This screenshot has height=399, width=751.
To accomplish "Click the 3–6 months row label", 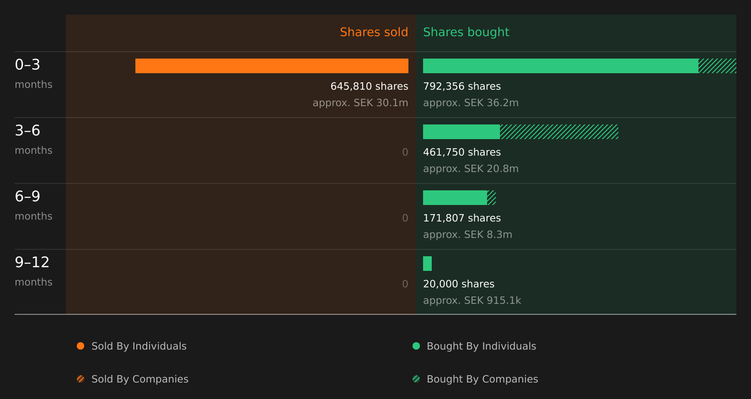I will click(33, 140).
